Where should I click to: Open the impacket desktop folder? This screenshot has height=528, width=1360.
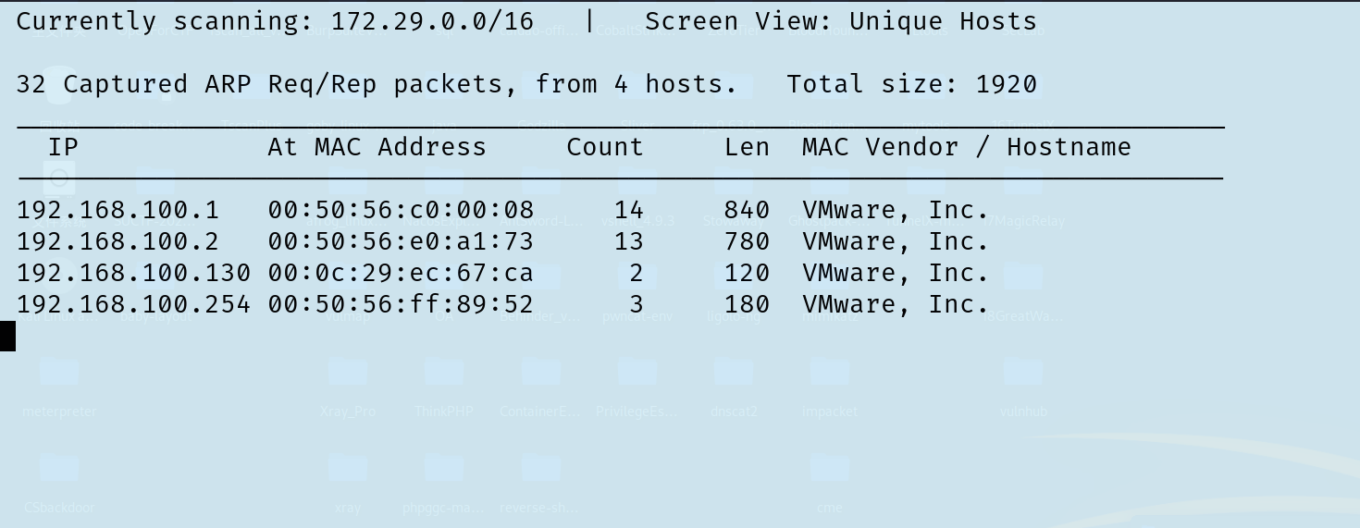[829, 384]
